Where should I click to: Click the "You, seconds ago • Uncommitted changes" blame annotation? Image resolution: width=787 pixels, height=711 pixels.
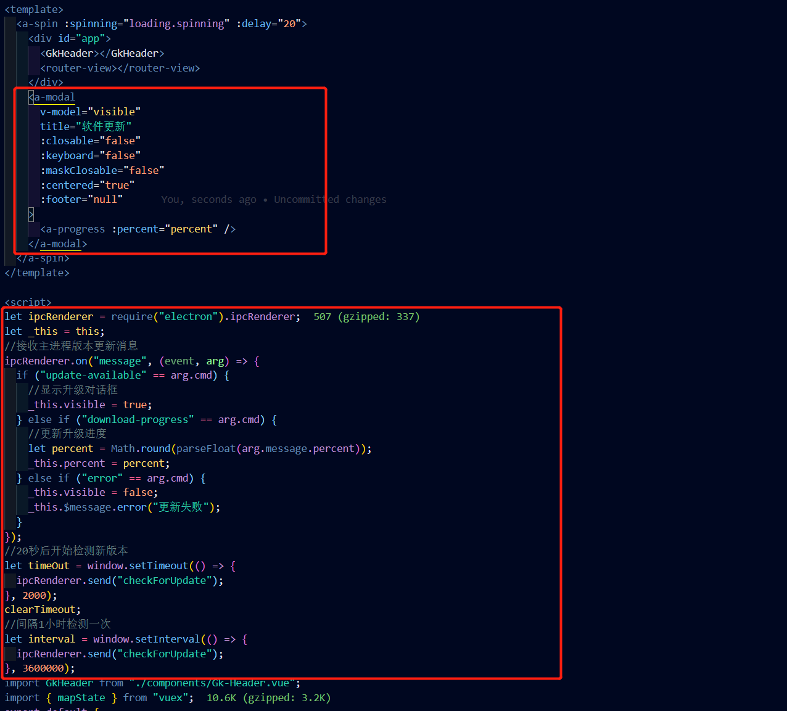pyautogui.click(x=274, y=200)
